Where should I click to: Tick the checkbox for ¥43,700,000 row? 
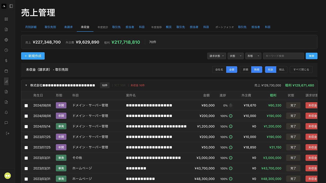(x=26, y=169)
